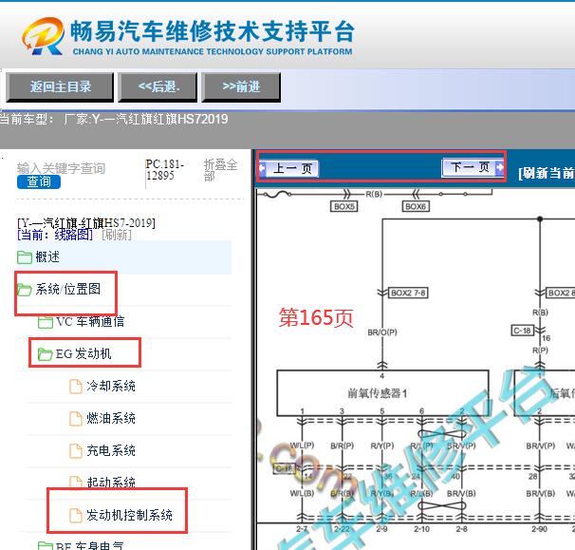Click the 查询 search button

click(39, 181)
